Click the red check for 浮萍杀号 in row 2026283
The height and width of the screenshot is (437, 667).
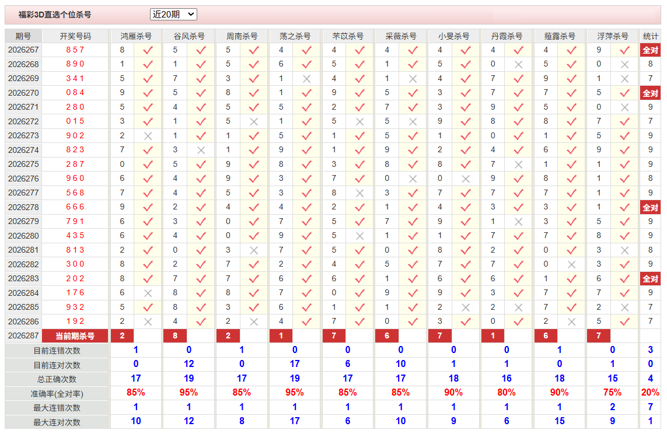click(624, 279)
